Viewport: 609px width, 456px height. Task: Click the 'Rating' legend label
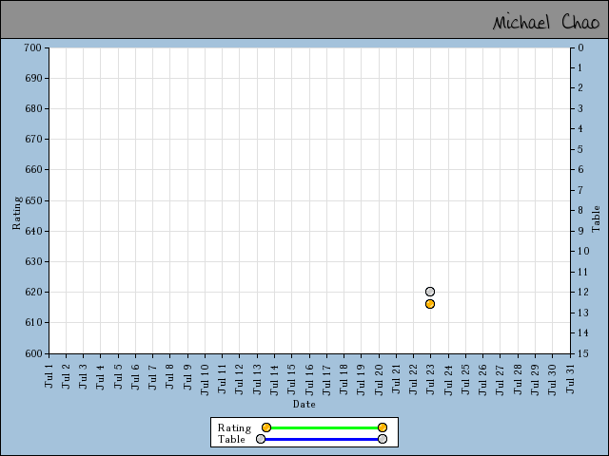pos(234,427)
